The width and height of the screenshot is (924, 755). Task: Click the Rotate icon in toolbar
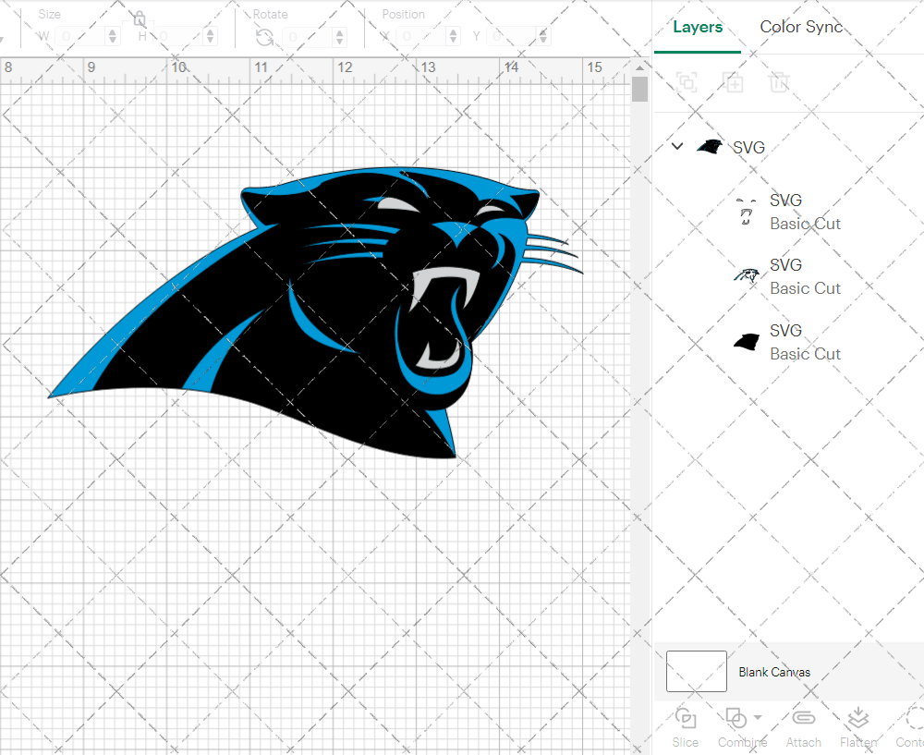tap(264, 37)
